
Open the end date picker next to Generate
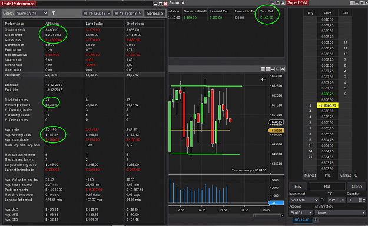click(128, 14)
